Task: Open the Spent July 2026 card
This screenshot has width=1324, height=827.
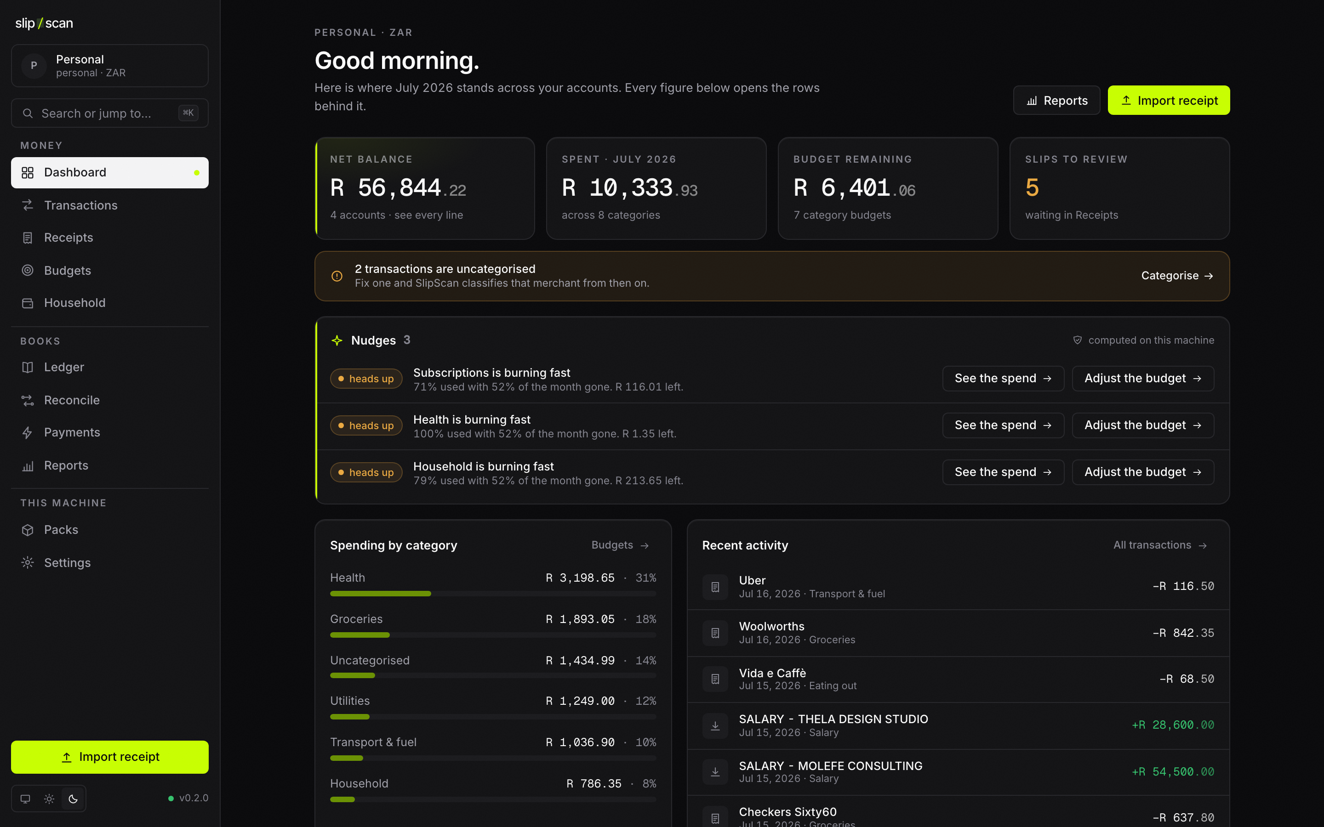Action: click(x=656, y=188)
